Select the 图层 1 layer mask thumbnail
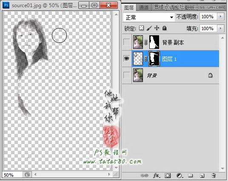The width and height of the screenshot is (228, 181). tap(154, 59)
